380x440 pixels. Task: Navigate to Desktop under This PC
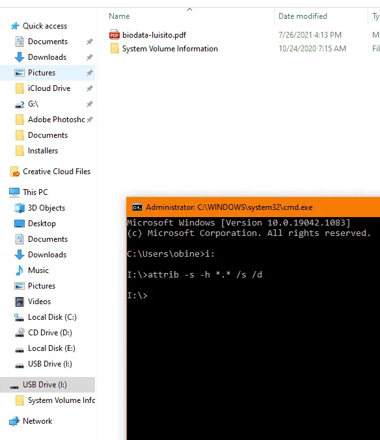click(x=42, y=224)
